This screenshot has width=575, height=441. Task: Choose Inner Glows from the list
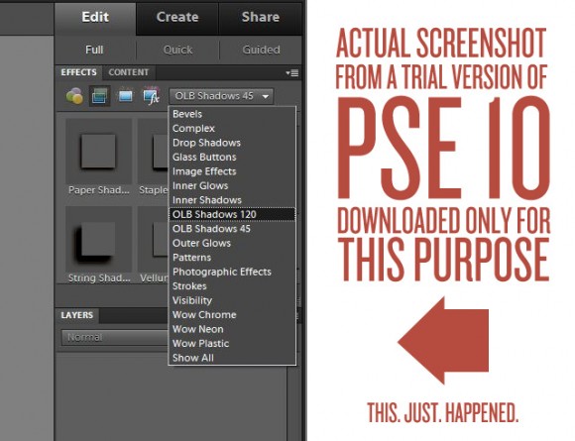[232, 185]
